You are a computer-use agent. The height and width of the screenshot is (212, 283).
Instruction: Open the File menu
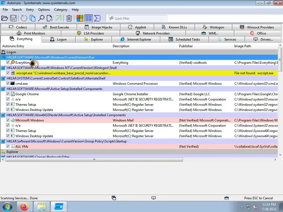coord(5,10)
